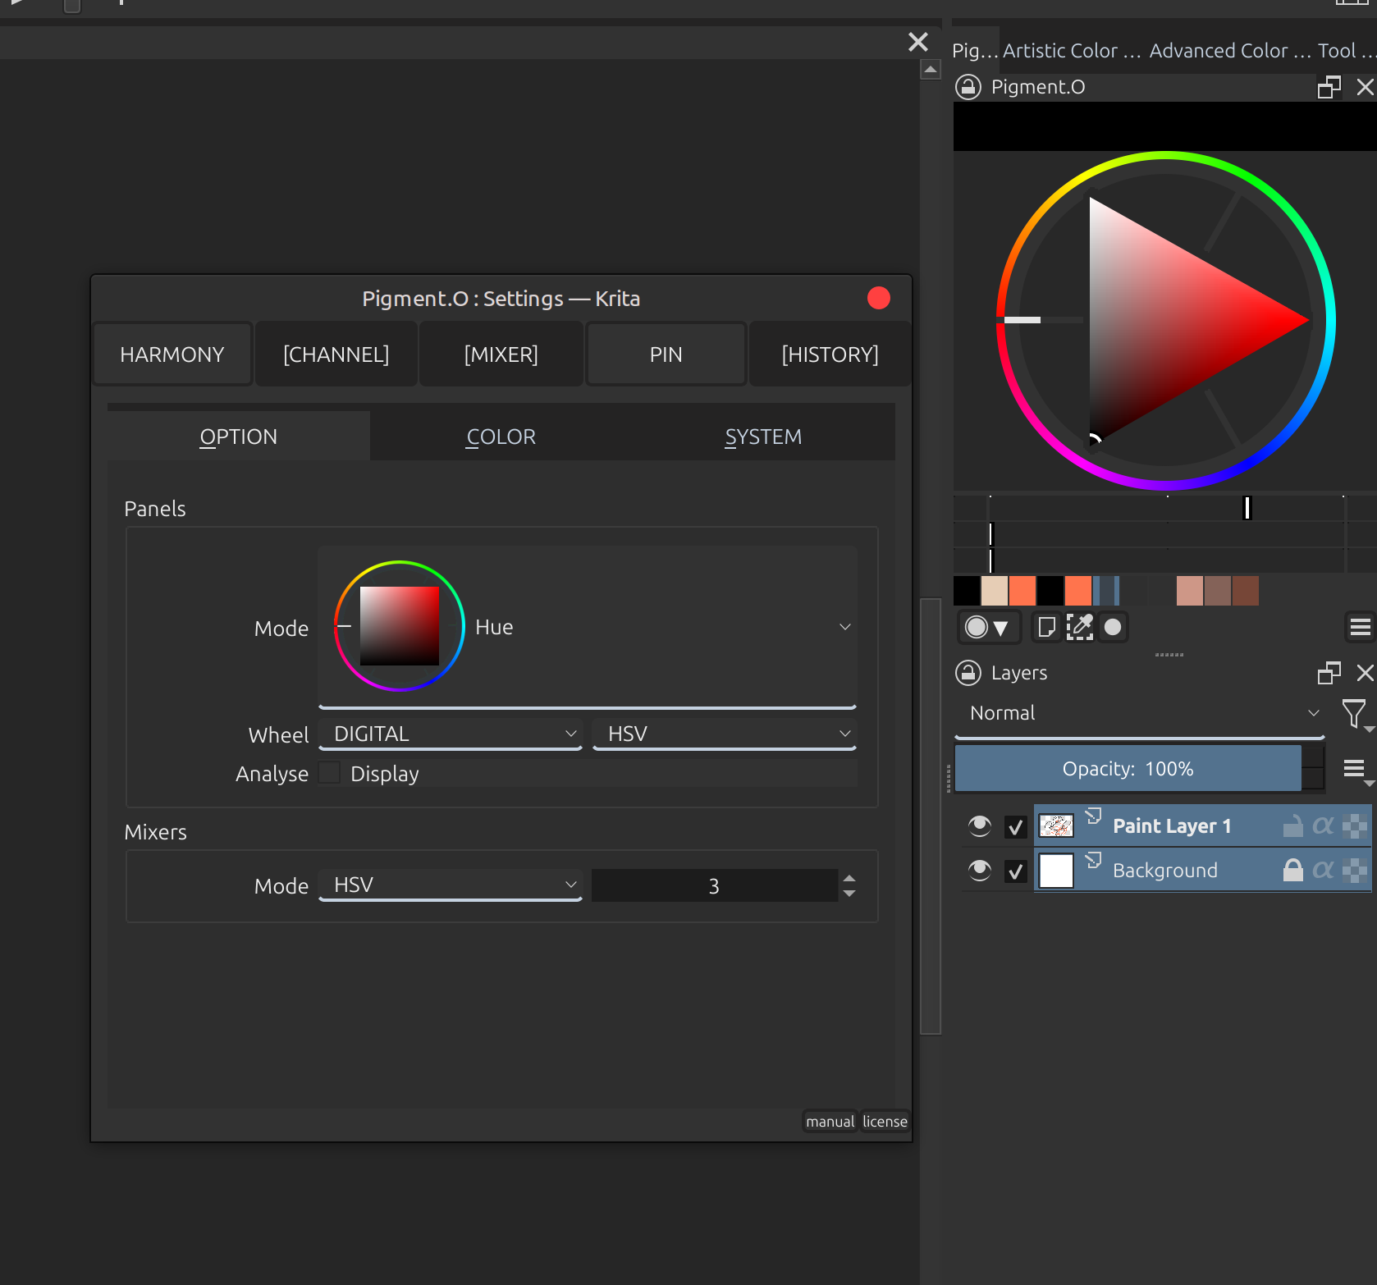This screenshot has height=1285, width=1377.
Task: Switch to the COLOR settings tab
Action: [501, 437]
